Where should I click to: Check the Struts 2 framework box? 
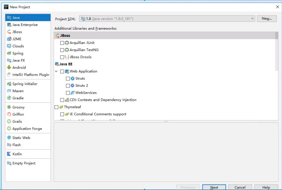(x=68, y=86)
